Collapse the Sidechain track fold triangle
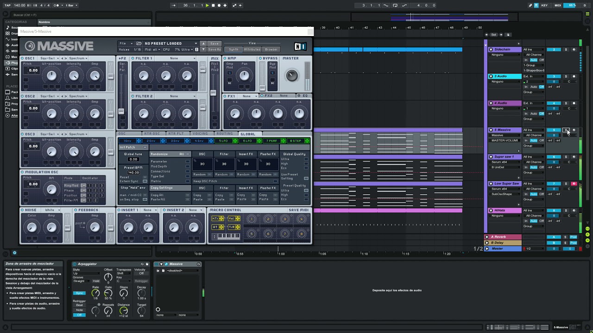Image resolution: width=593 pixels, height=333 pixels. click(491, 49)
